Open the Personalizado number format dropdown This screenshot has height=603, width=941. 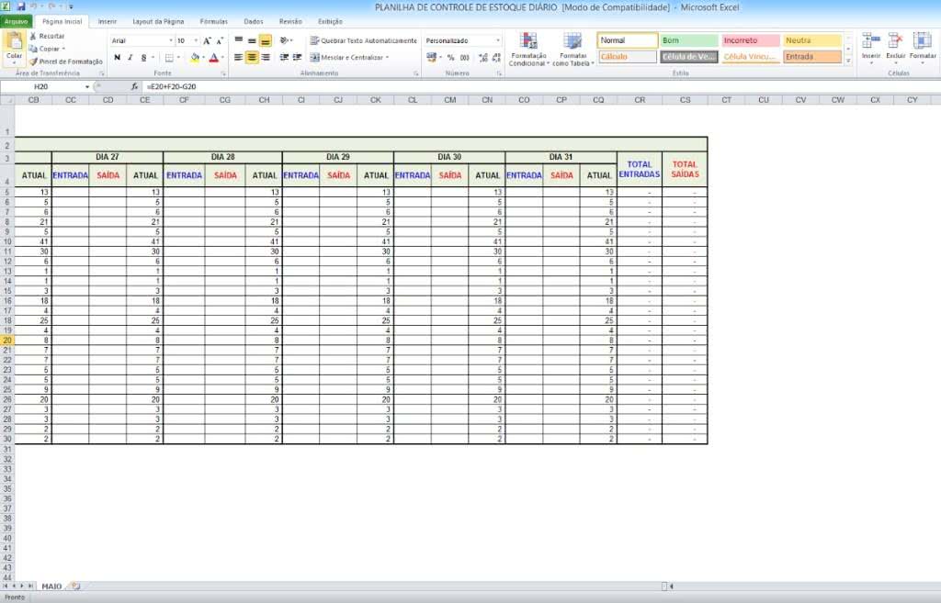tap(499, 40)
